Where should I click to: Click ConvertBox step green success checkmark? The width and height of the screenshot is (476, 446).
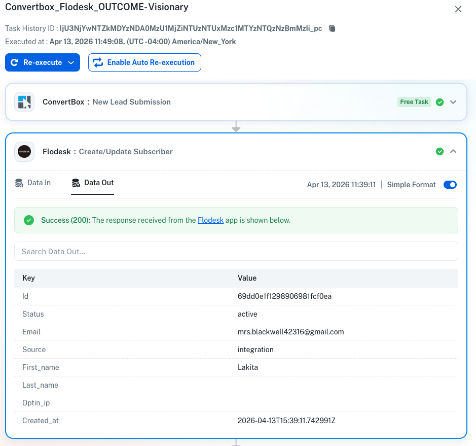(x=440, y=102)
